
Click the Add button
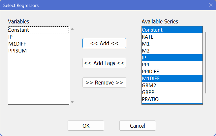click(x=104, y=43)
